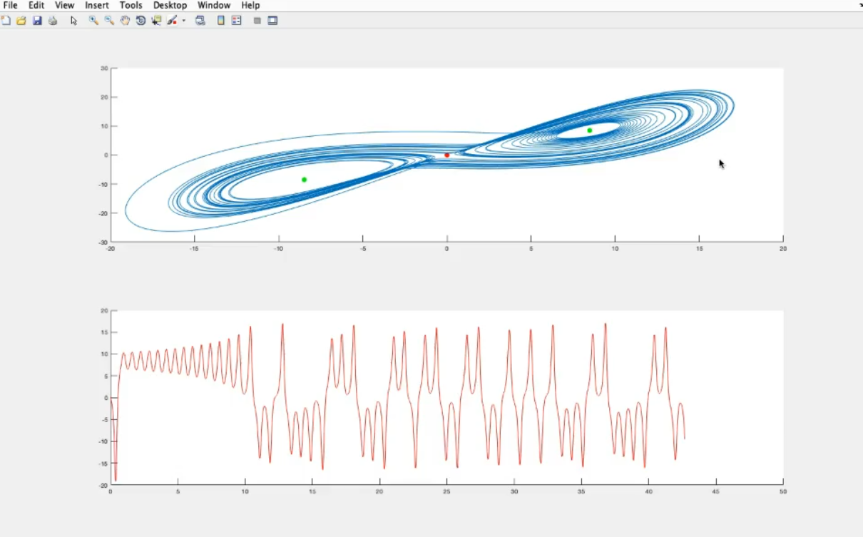This screenshot has width=863, height=537.
Task: Expand the Brush color dropdown arrow
Action: coord(183,21)
